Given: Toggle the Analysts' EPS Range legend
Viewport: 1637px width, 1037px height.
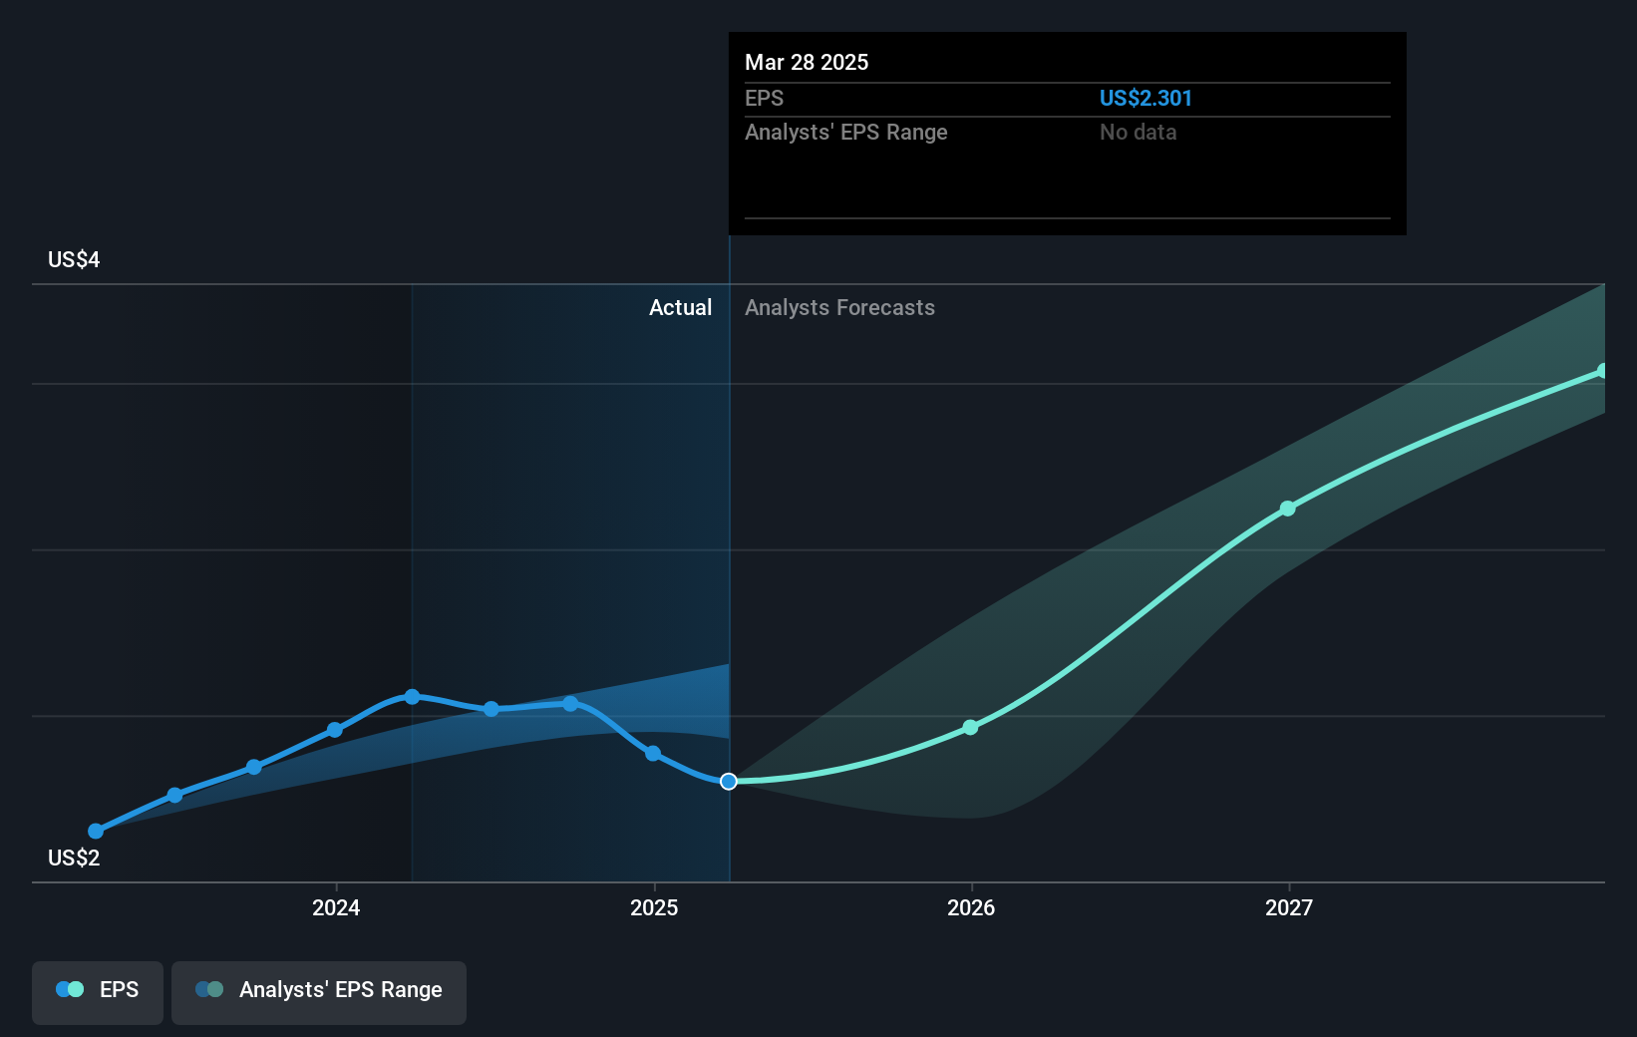Looking at the screenshot, I should click(x=319, y=992).
